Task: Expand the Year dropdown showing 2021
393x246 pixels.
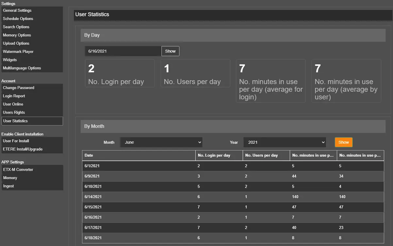Action: coord(285,142)
